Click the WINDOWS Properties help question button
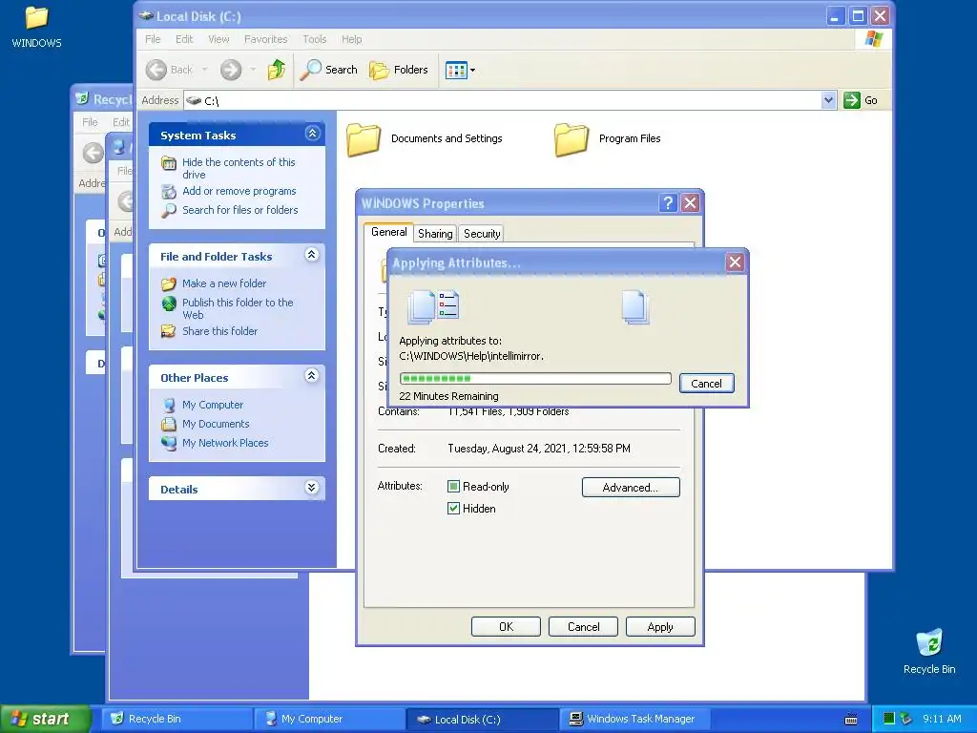This screenshot has height=733, width=977. (x=668, y=203)
